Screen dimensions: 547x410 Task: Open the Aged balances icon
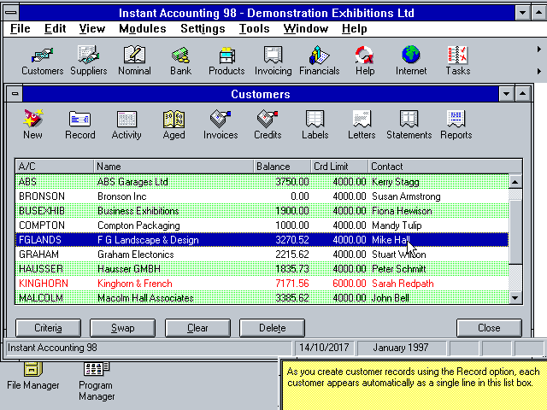[174, 125]
